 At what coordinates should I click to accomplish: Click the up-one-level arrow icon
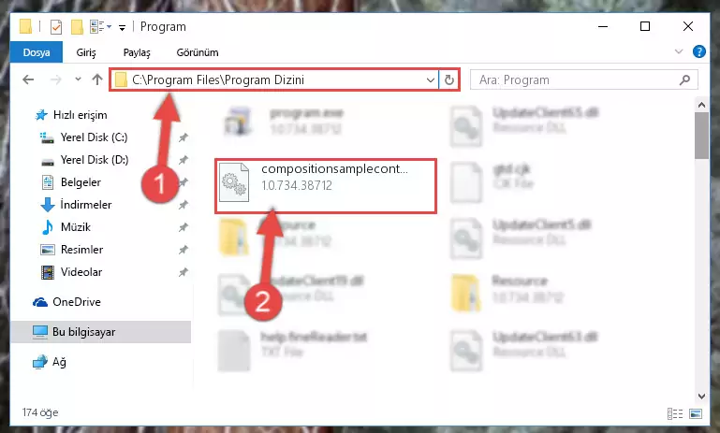point(96,79)
